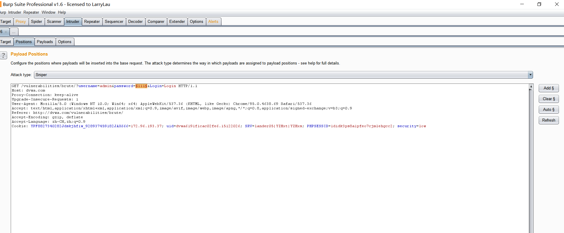This screenshot has width=564, height=233.
Task: Open new attack tab marked with ellipsis
Action: point(14,32)
